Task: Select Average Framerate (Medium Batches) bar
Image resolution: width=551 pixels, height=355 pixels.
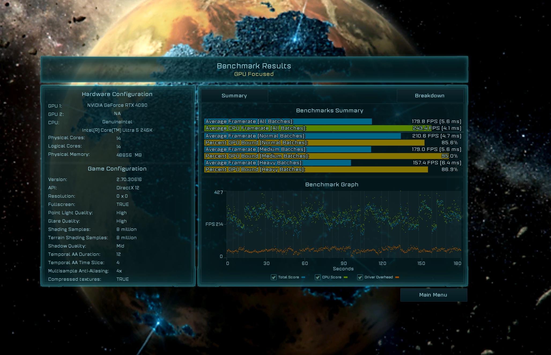Action: [x=288, y=149]
